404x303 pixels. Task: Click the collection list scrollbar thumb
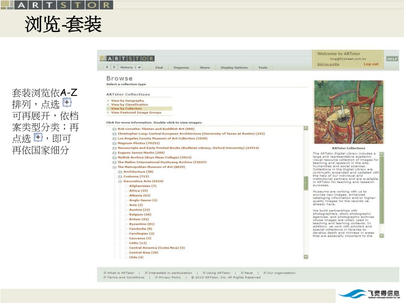point(306,183)
